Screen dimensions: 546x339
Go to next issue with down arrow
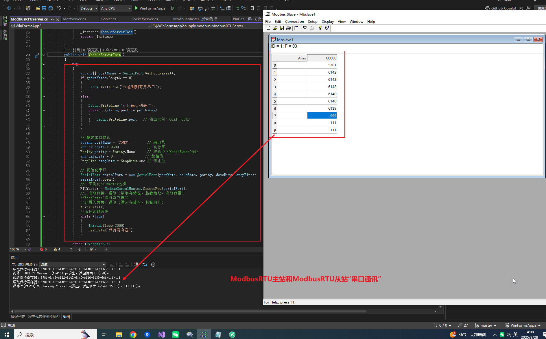[x=80, y=249]
